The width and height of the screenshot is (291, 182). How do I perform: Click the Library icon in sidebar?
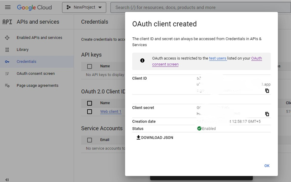click(x=7, y=50)
